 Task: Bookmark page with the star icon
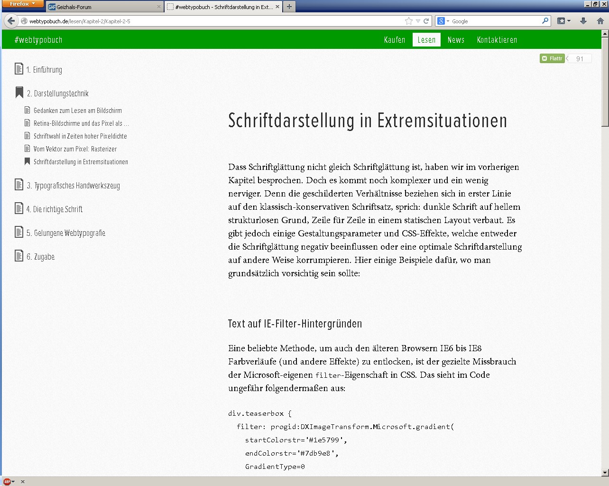pos(408,21)
